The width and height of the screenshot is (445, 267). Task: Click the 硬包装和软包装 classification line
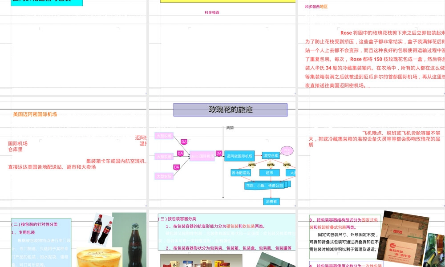click(216, 226)
